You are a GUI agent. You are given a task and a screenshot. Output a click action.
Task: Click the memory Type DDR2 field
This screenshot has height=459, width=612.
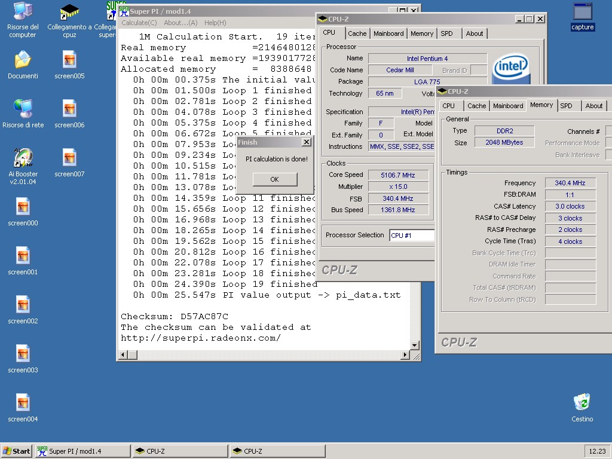[x=504, y=131]
